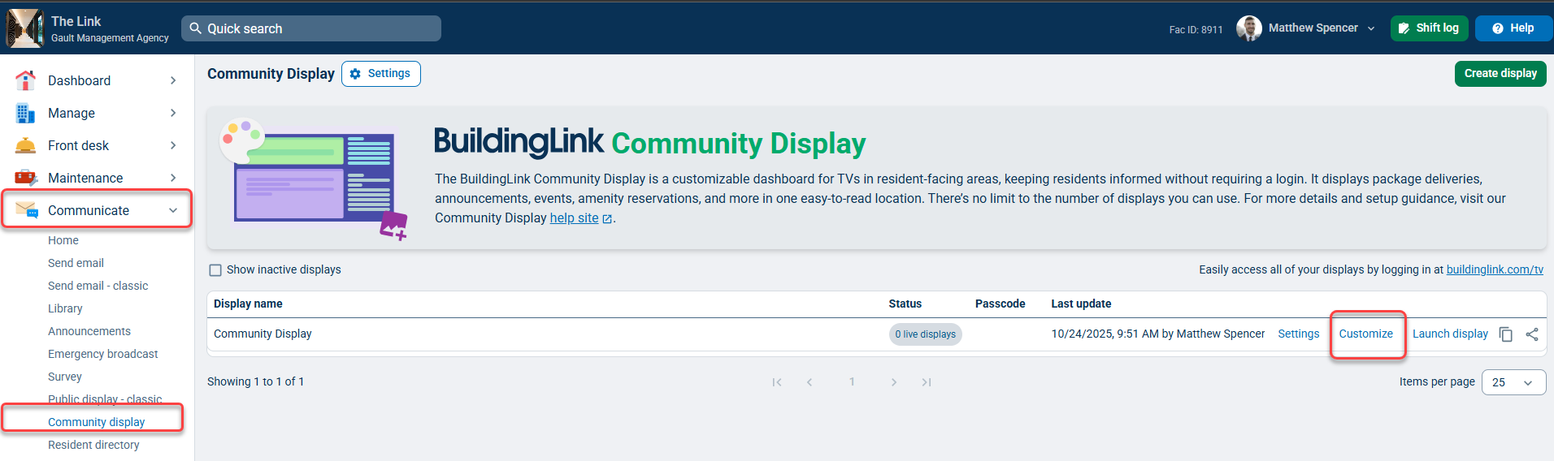Click page number 1 in pagination
Image resolution: width=1554 pixels, height=461 pixels.
[x=852, y=381]
